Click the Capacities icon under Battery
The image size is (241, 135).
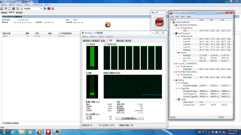pyautogui.click(x=179, y=88)
